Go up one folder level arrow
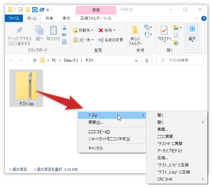212x188 pixels. (35, 60)
